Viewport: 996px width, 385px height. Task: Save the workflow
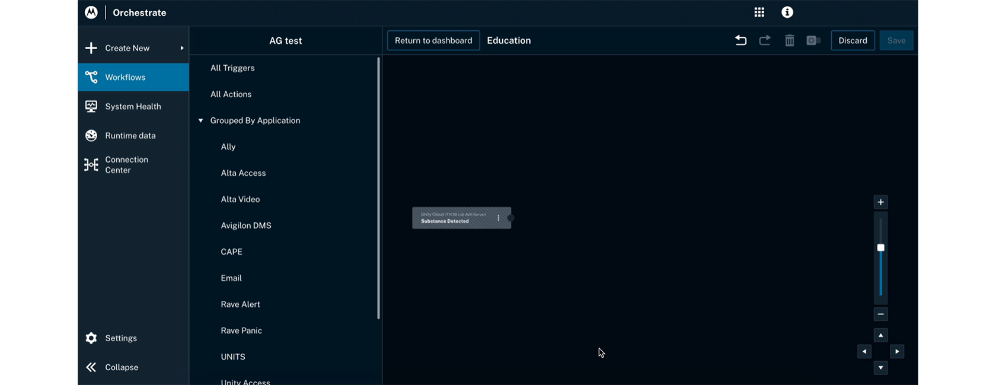(896, 40)
